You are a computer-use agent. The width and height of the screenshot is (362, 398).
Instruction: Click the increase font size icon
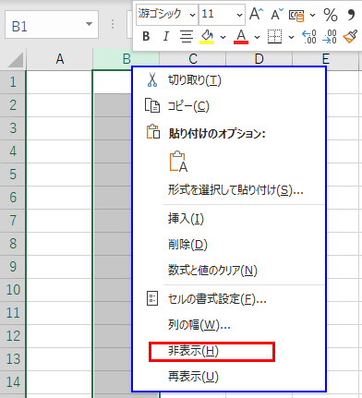click(x=256, y=14)
